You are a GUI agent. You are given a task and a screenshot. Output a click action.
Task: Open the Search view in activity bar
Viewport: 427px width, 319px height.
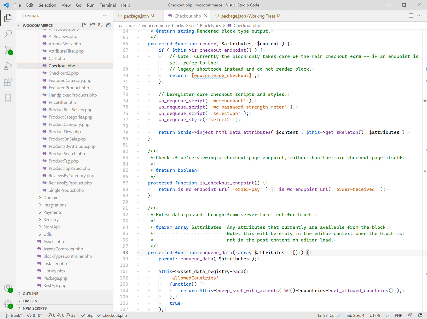[8, 34]
